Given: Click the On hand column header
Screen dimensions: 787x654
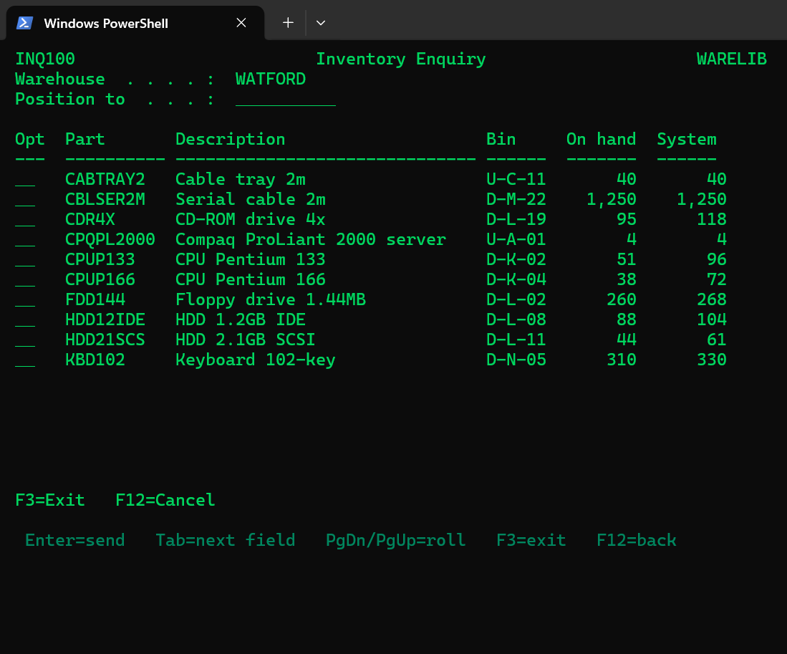Looking at the screenshot, I should 602,139.
